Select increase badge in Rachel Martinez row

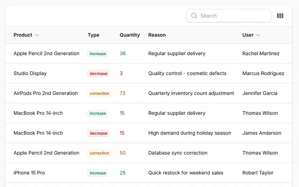pos(98,53)
